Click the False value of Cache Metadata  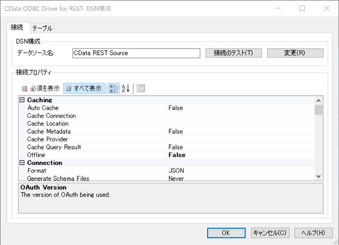(175, 131)
